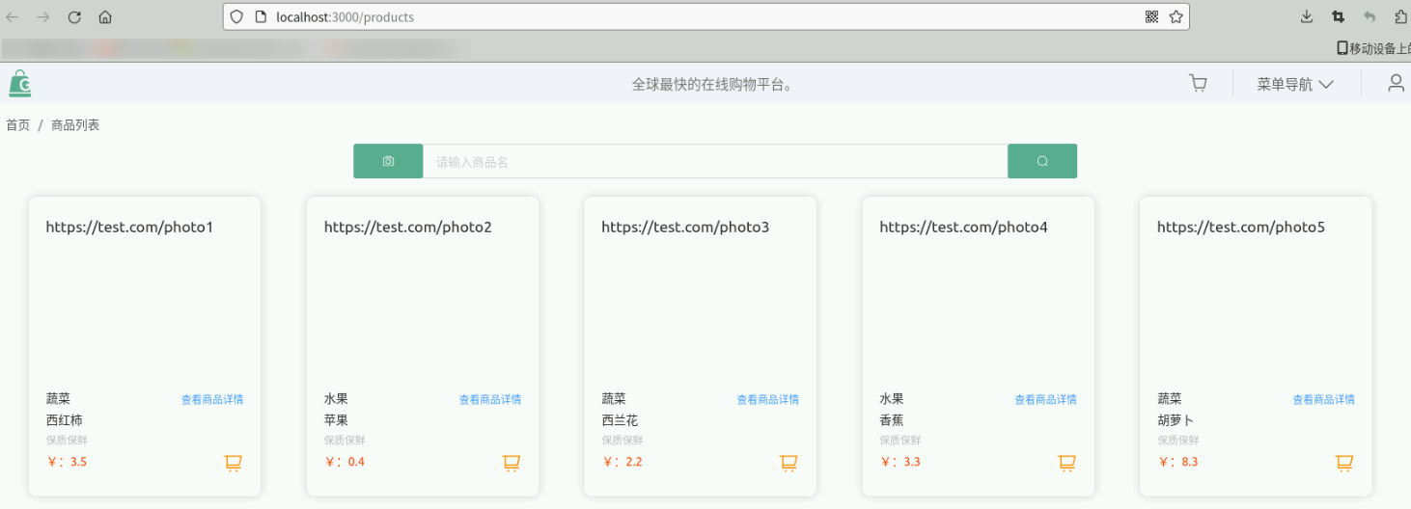Viewport: 1411px width, 509px height.
Task: Add 苹果 to cart
Action: [511, 464]
